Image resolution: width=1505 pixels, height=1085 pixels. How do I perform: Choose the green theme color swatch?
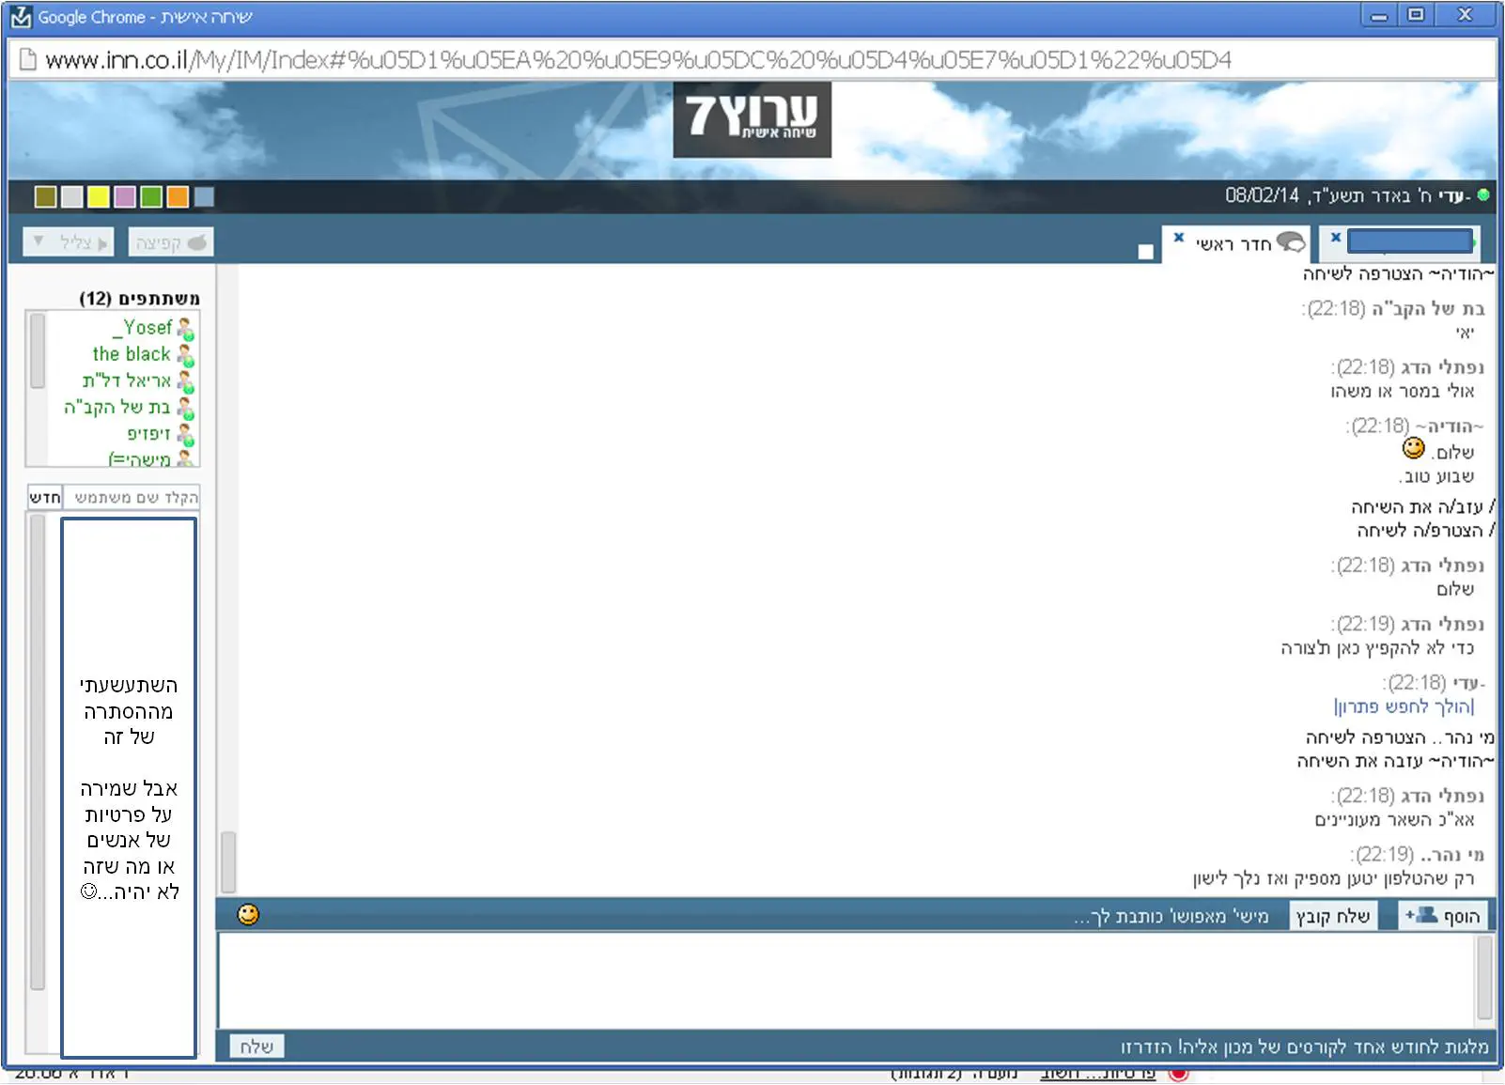[x=151, y=196]
